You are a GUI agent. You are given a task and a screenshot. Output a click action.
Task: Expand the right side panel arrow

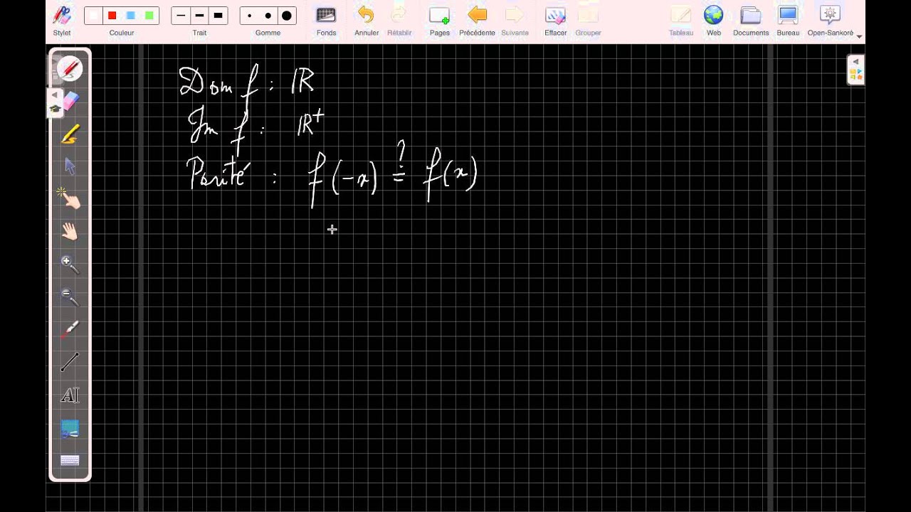(856, 62)
